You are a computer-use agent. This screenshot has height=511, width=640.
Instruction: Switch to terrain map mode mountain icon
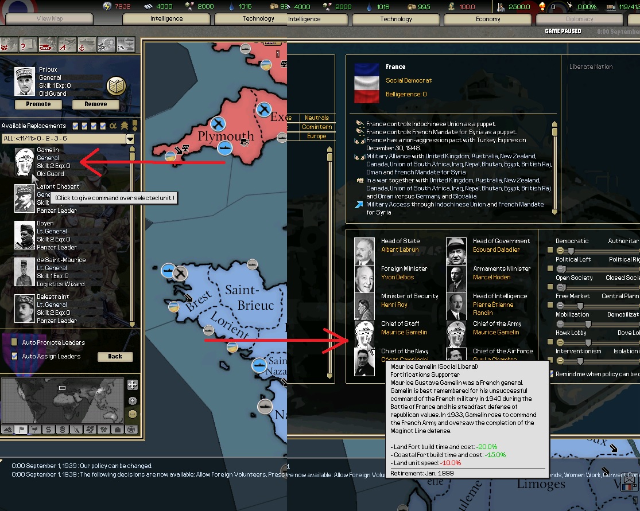8,430
